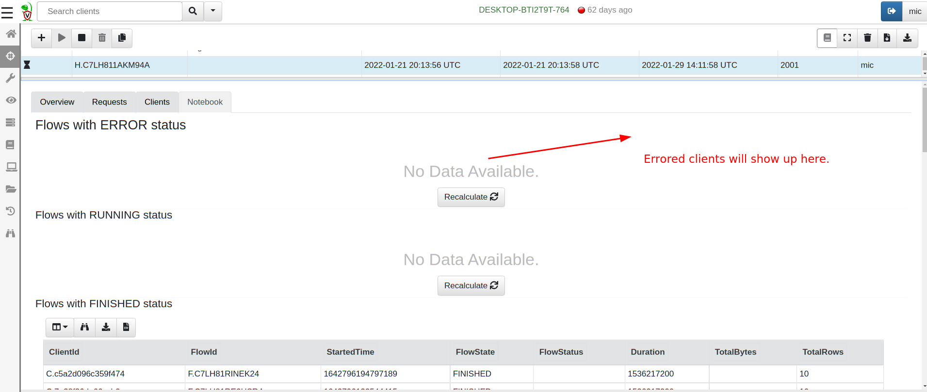
Task: Click the Copy Hunt icon
Action: pyautogui.click(x=122, y=38)
